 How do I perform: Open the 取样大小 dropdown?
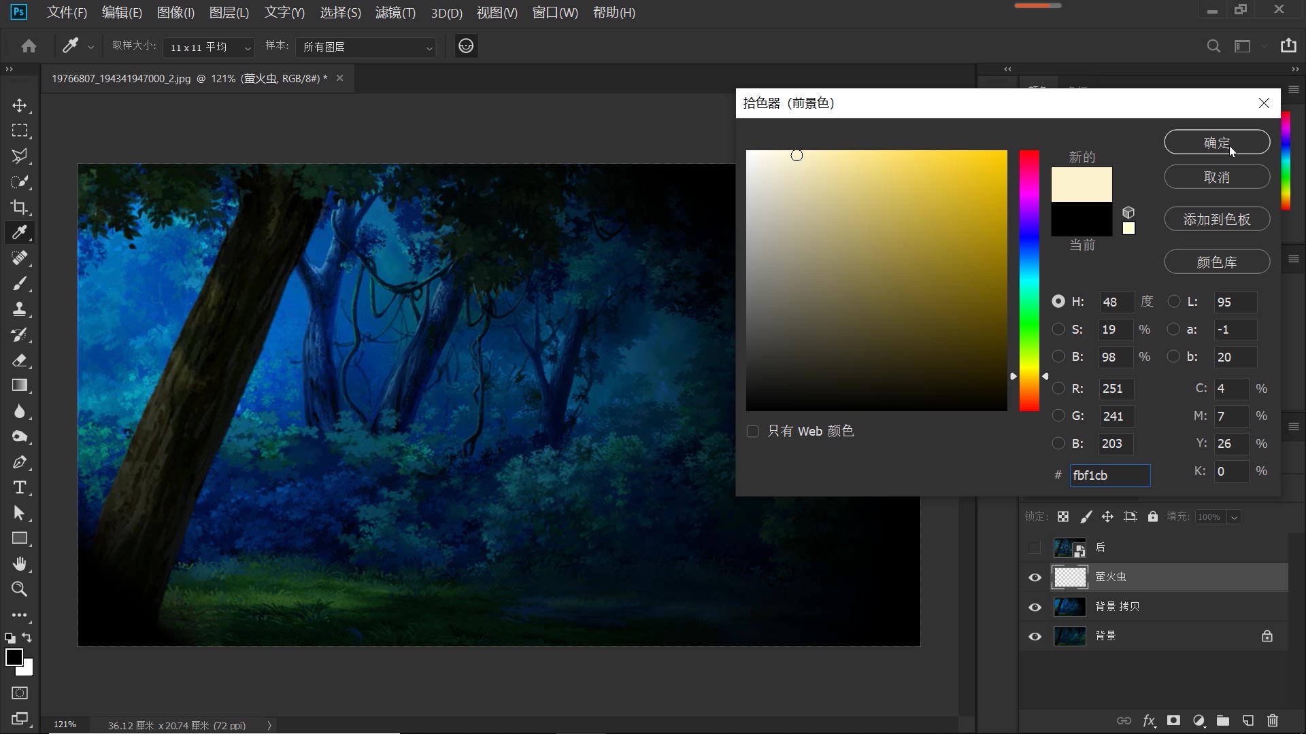click(208, 47)
